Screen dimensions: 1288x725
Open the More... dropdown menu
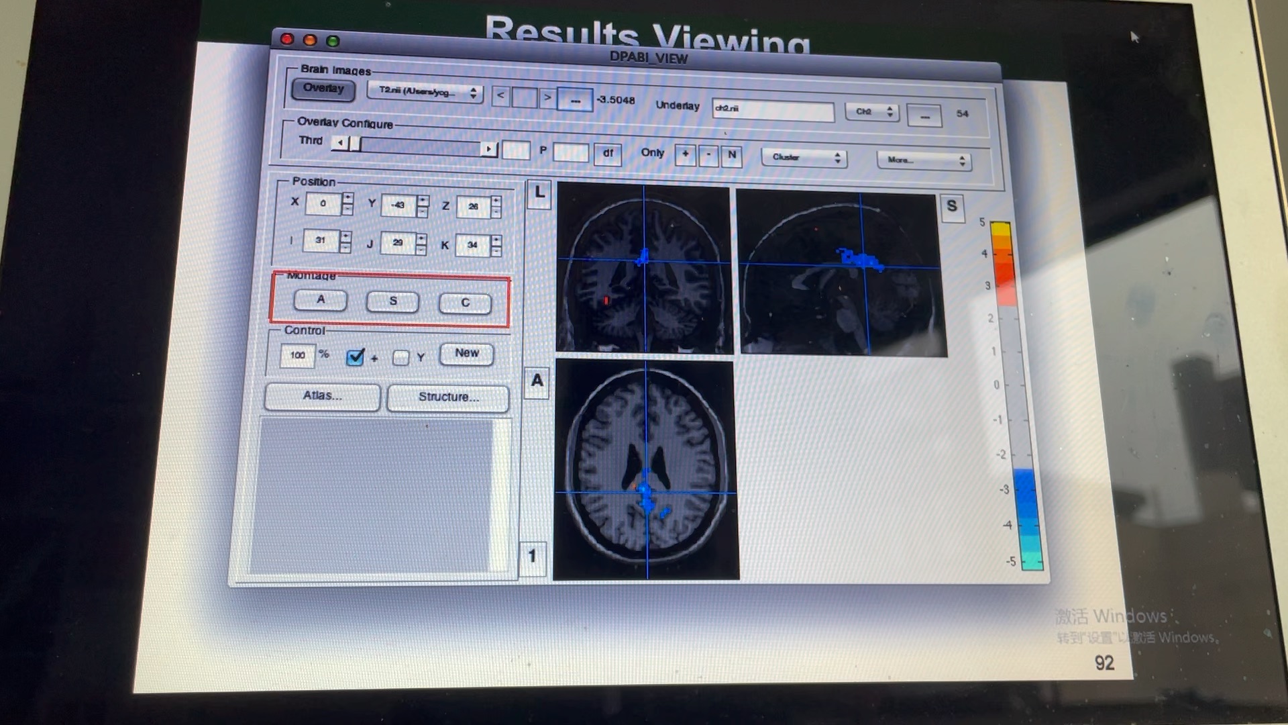924,160
